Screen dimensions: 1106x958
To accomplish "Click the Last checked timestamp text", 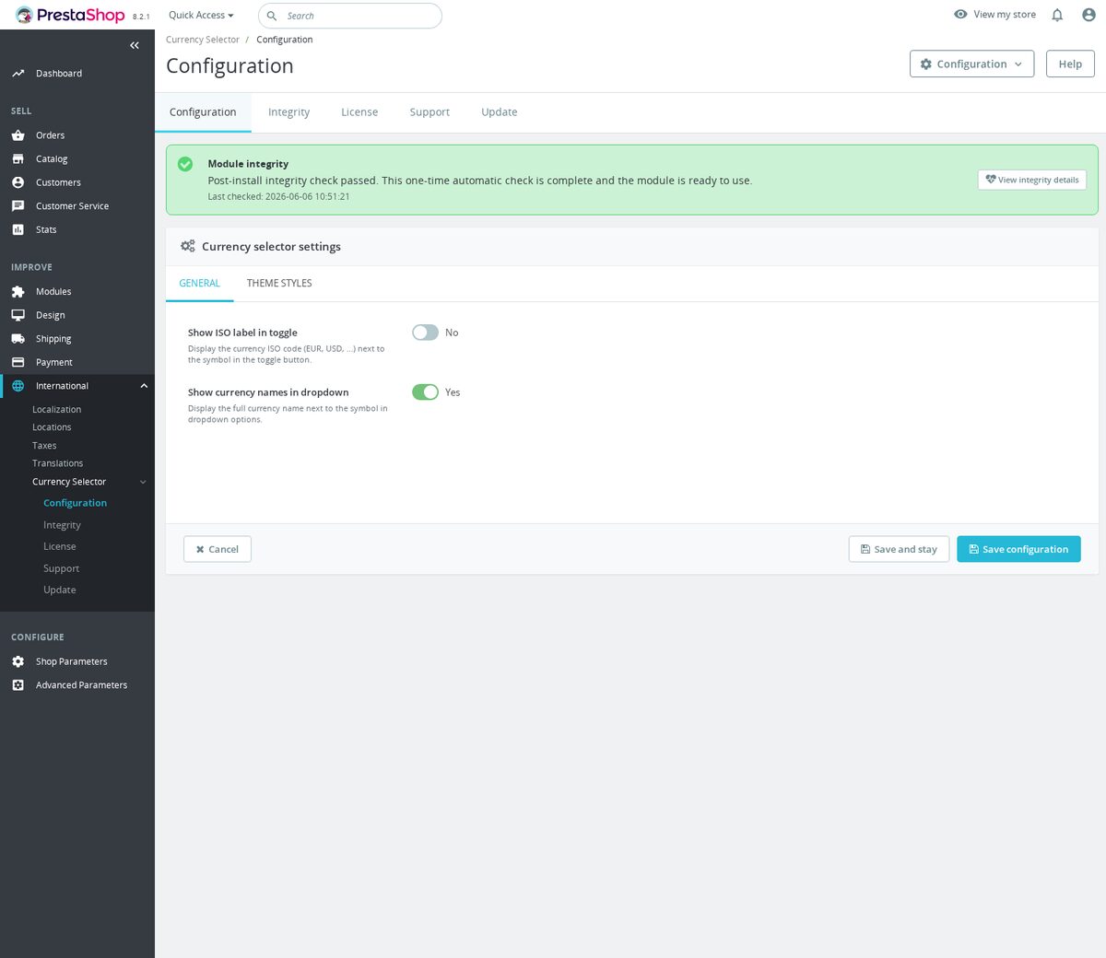I will tap(278, 197).
